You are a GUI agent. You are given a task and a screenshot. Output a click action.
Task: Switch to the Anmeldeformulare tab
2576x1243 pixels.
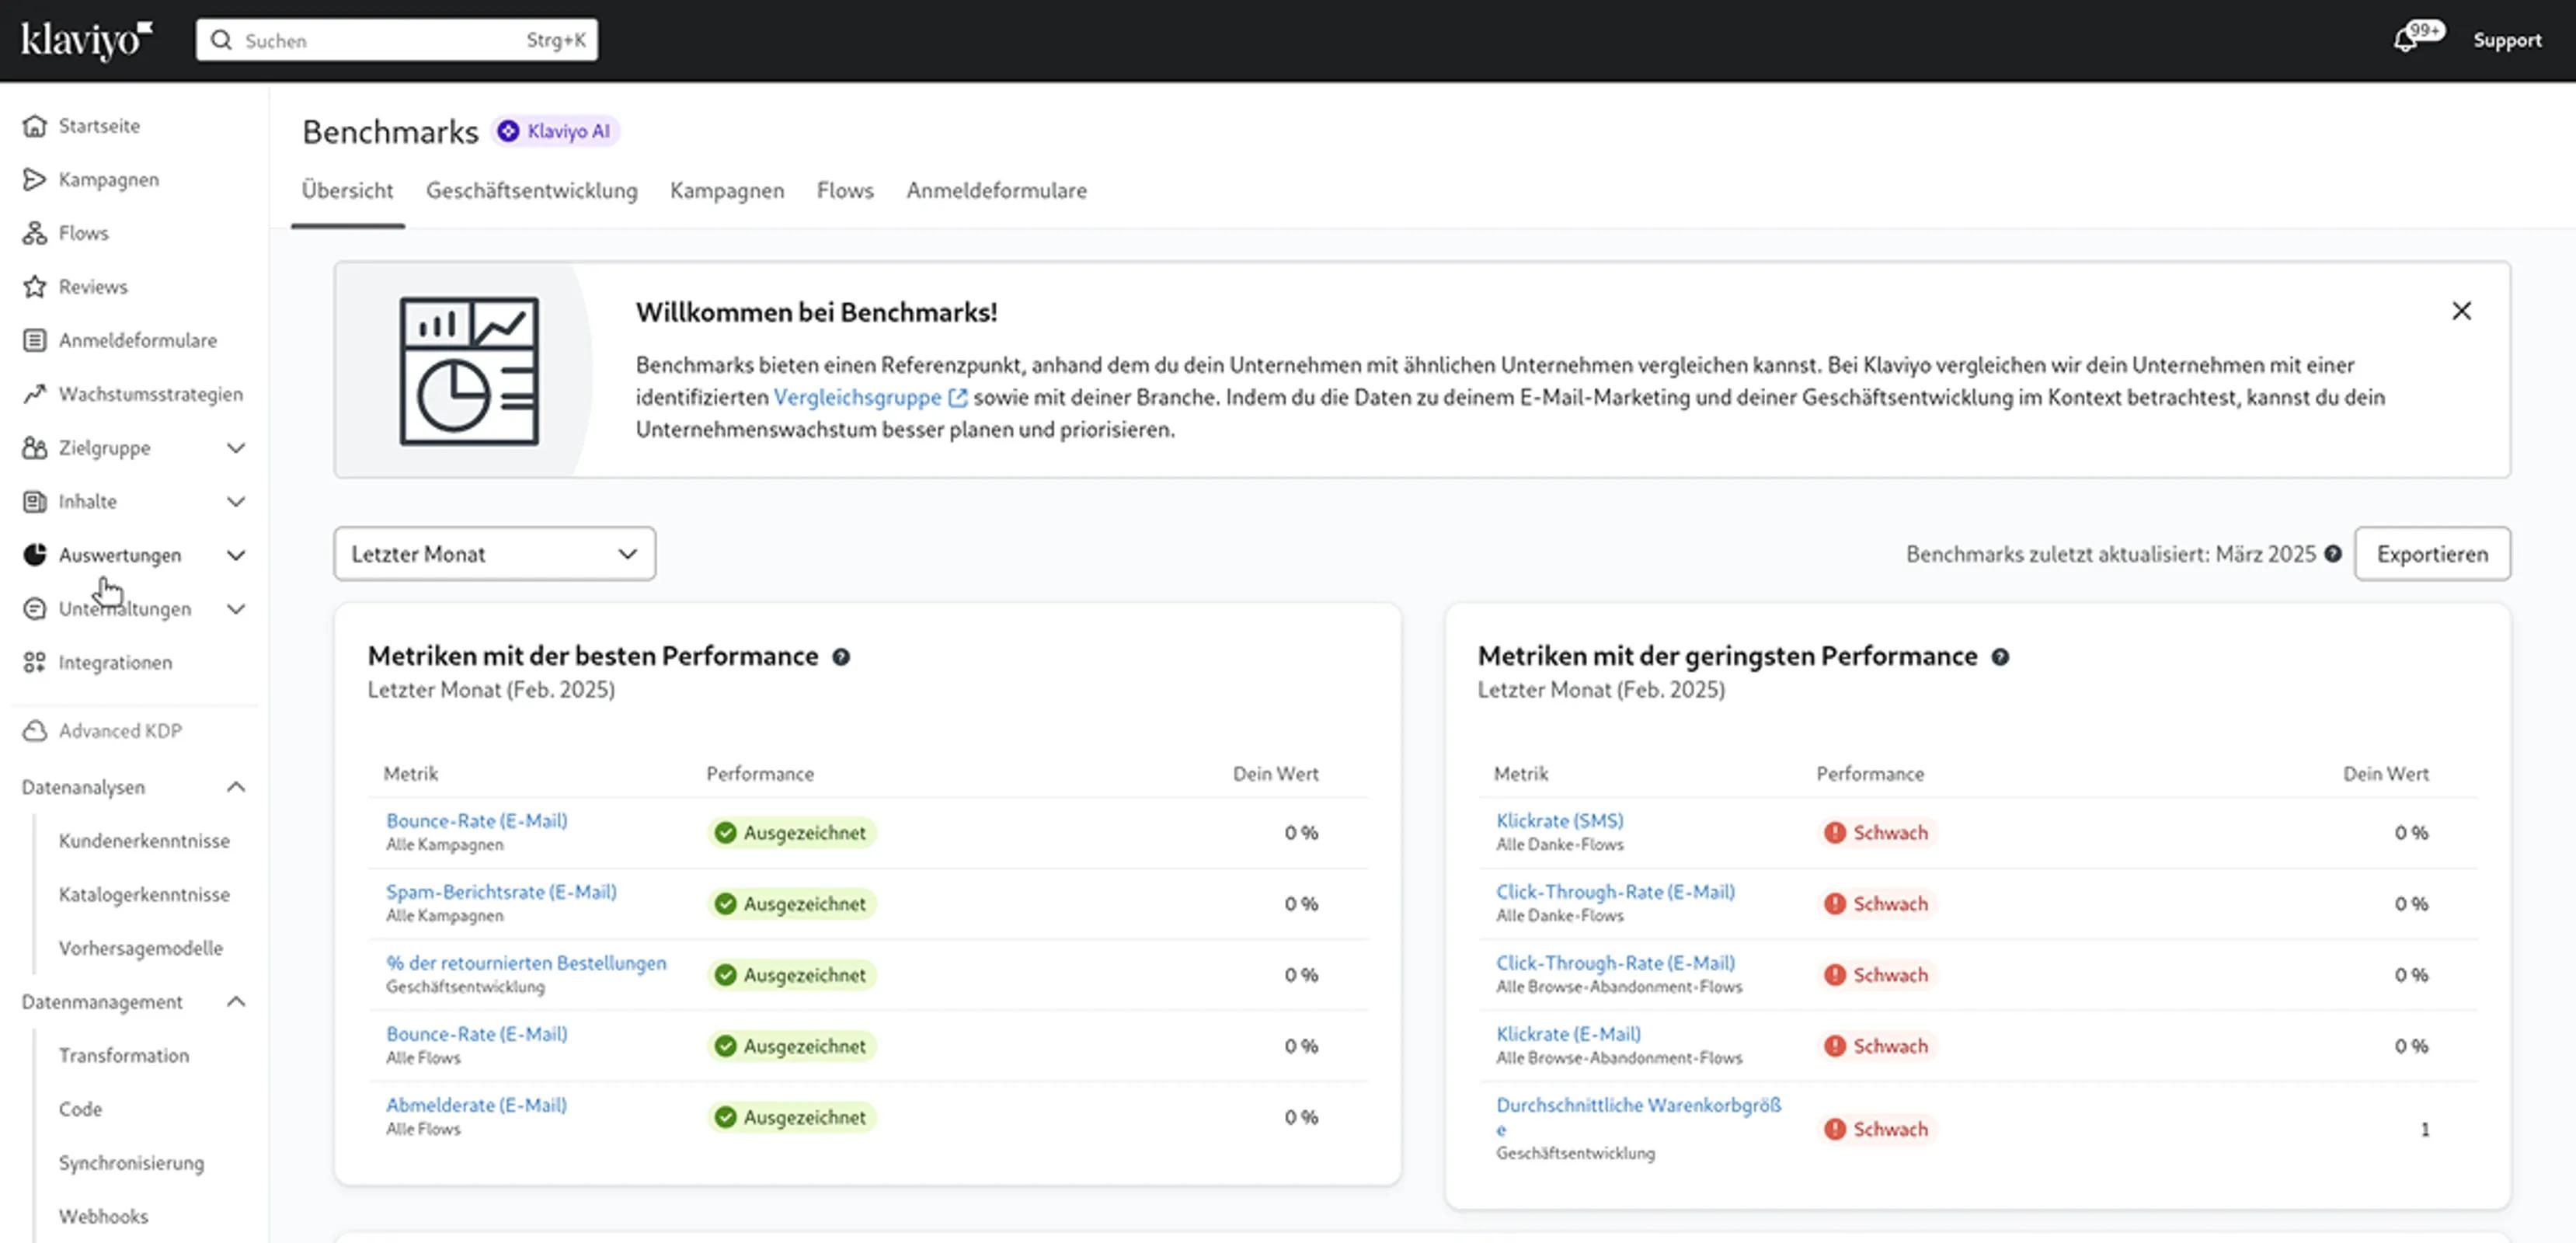[x=996, y=190]
